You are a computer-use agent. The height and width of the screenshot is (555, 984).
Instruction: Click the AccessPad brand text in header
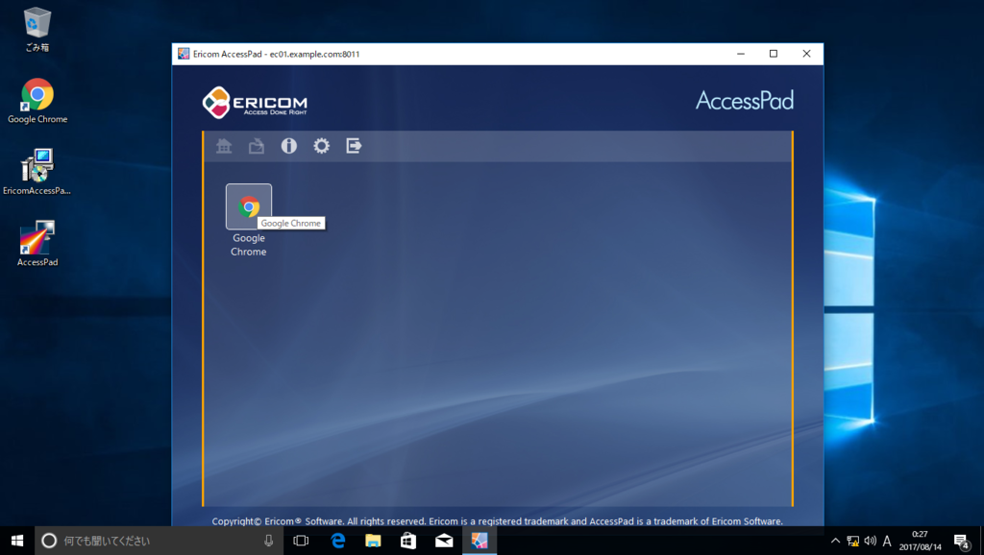tap(745, 101)
